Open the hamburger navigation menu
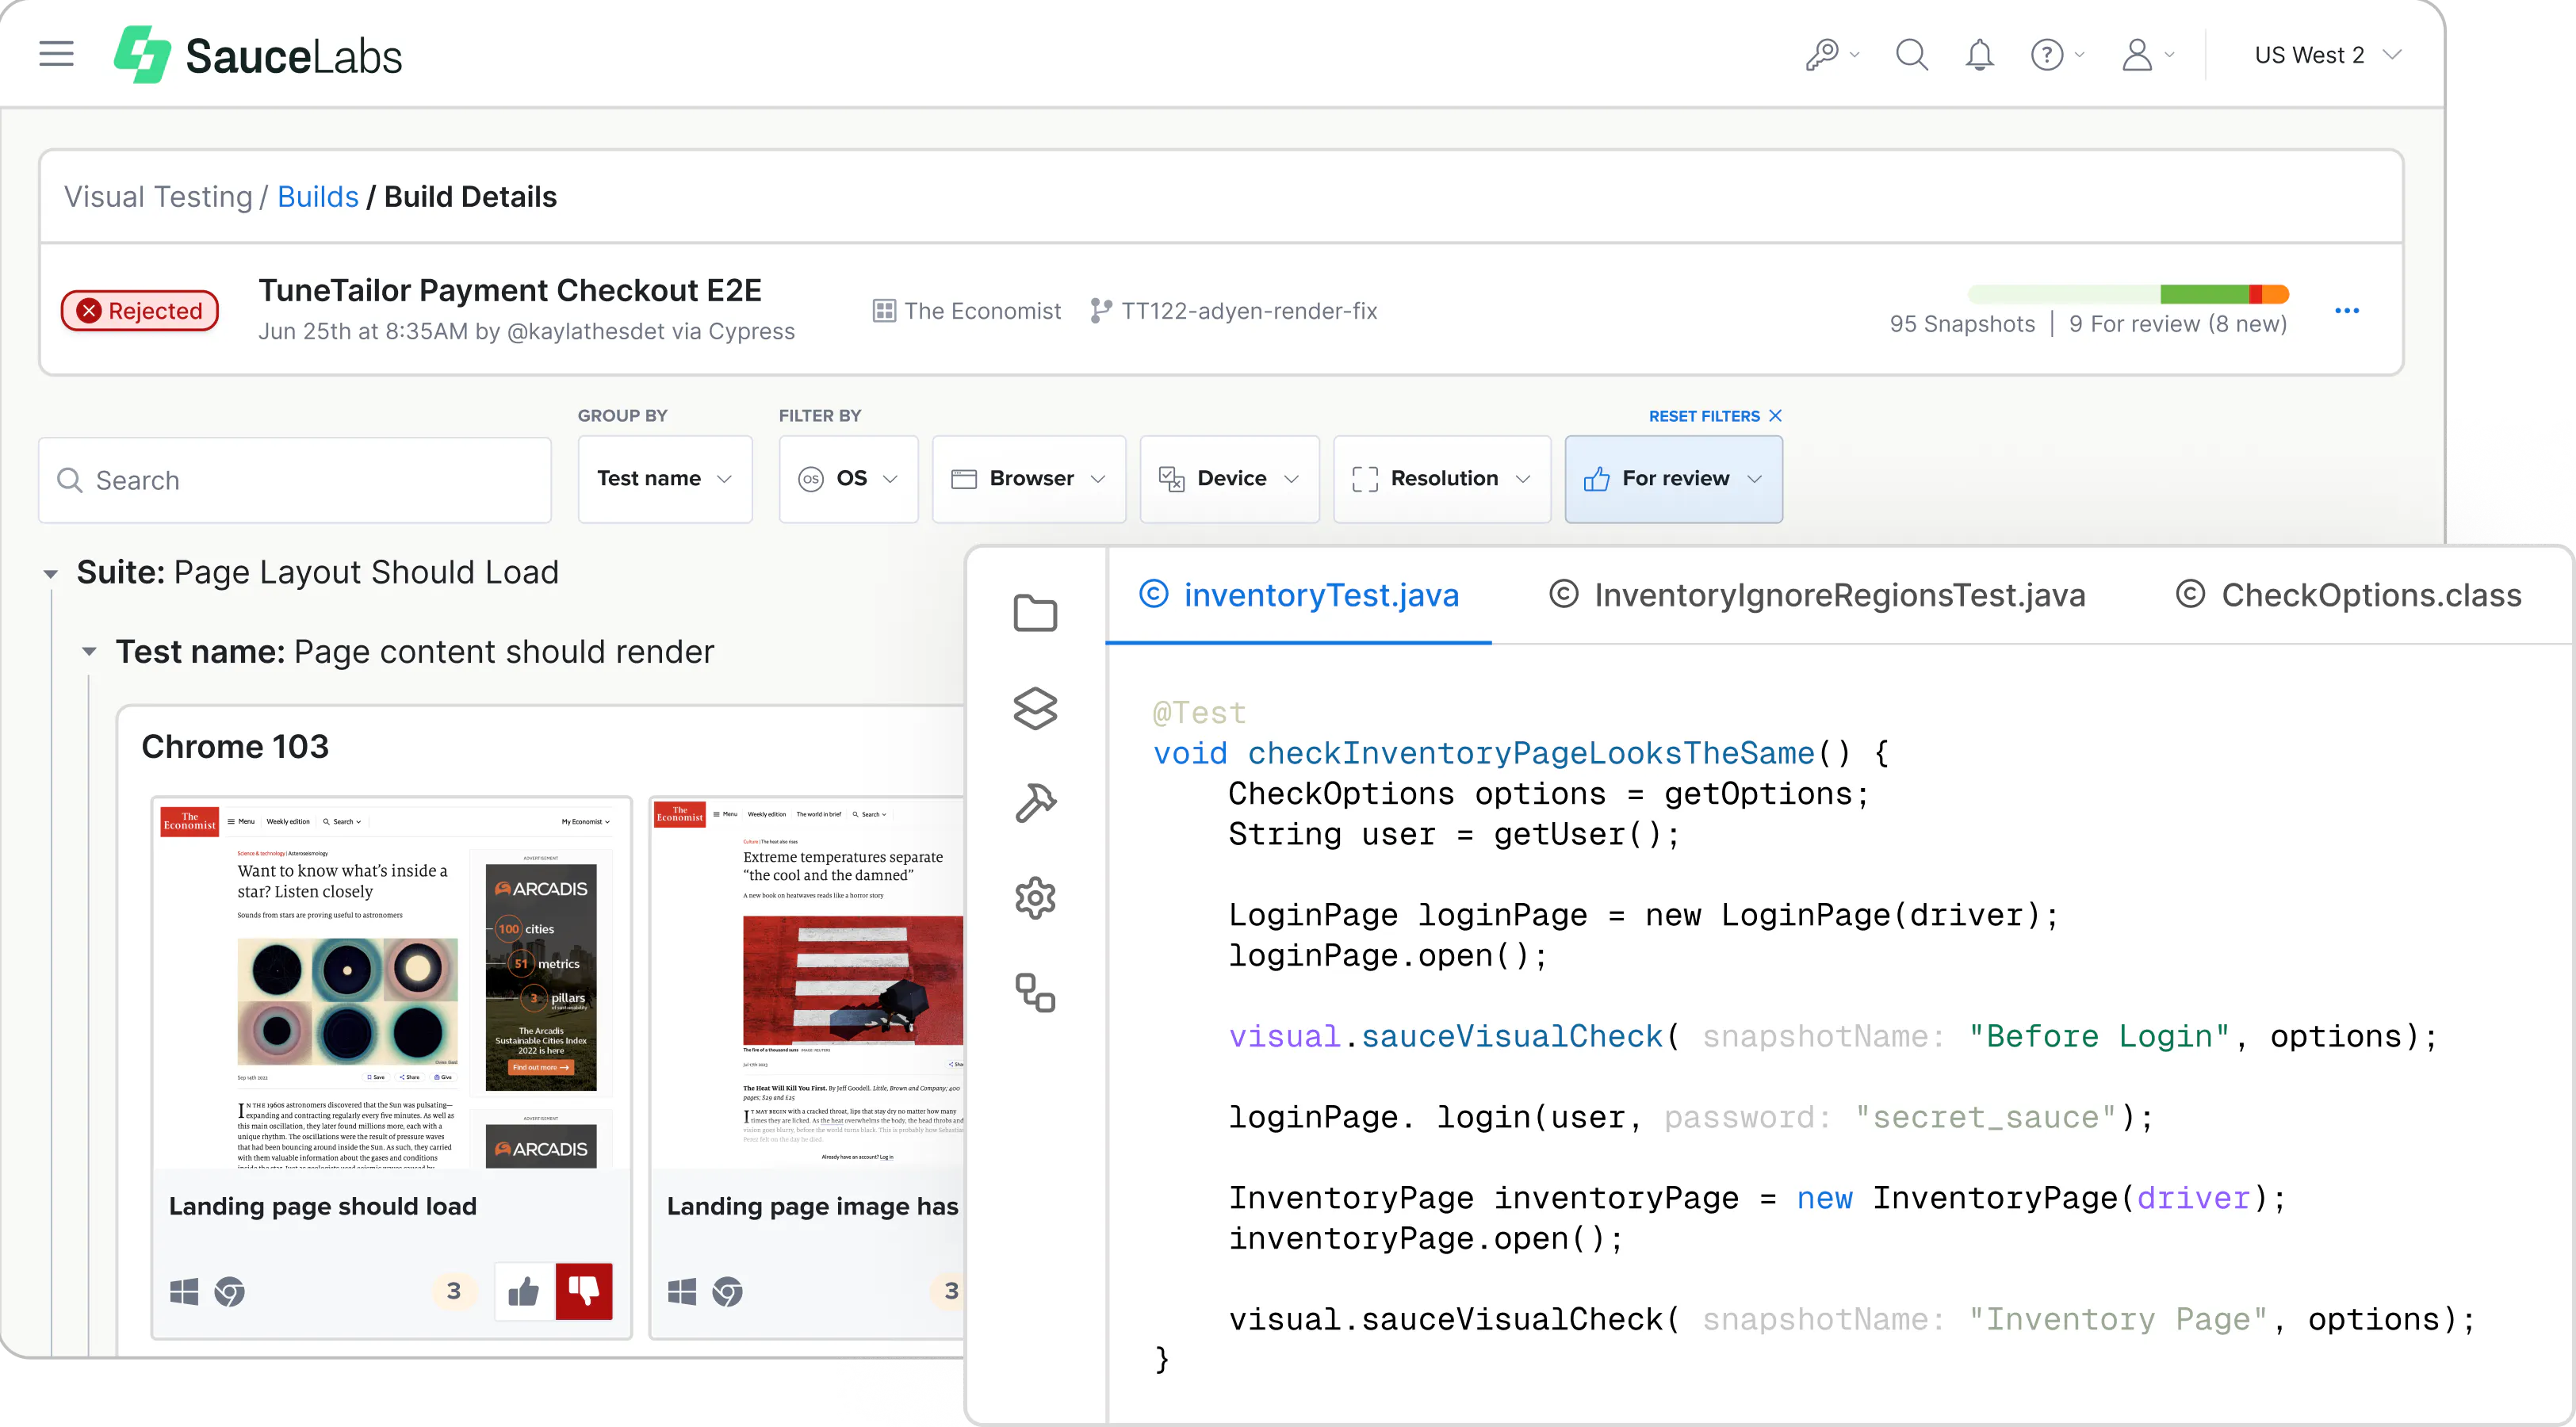Image resolution: width=2576 pixels, height=1427 pixels. (x=57, y=54)
